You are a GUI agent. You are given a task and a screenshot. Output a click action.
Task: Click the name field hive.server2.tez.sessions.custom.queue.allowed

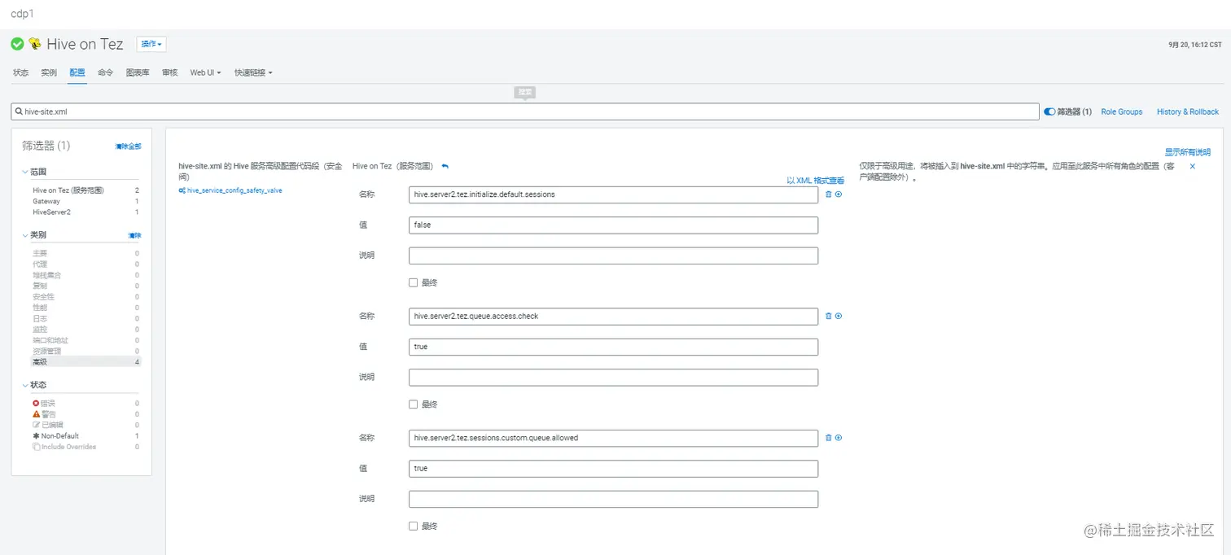(613, 438)
